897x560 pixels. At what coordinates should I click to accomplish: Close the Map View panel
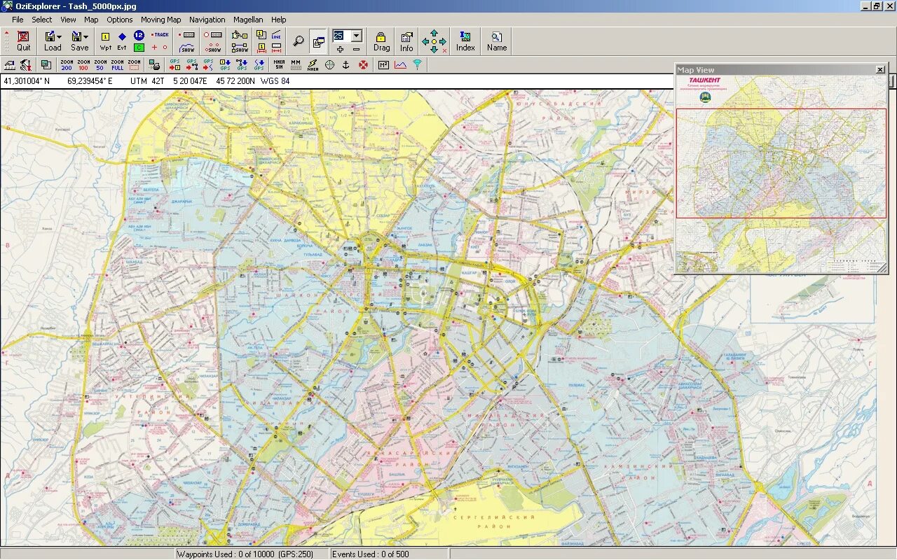(880, 69)
